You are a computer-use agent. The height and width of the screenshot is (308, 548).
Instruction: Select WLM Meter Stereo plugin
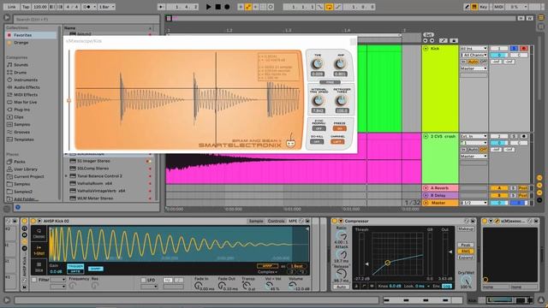tap(95, 198)
